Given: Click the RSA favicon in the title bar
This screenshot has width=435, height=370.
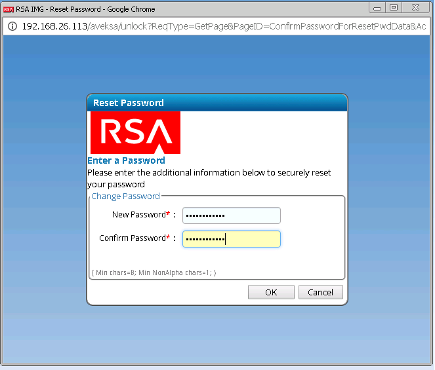Looking at the screenshot, I should coord(8,9).
